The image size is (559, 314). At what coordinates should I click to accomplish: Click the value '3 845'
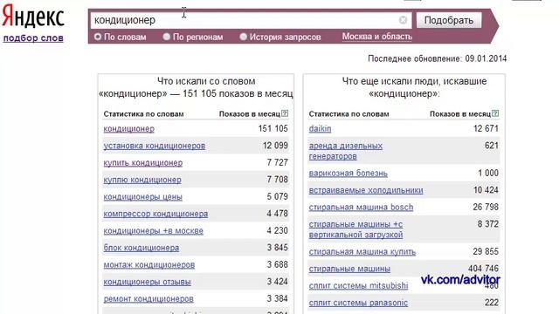pyautogui.click(x=278, y=248)
